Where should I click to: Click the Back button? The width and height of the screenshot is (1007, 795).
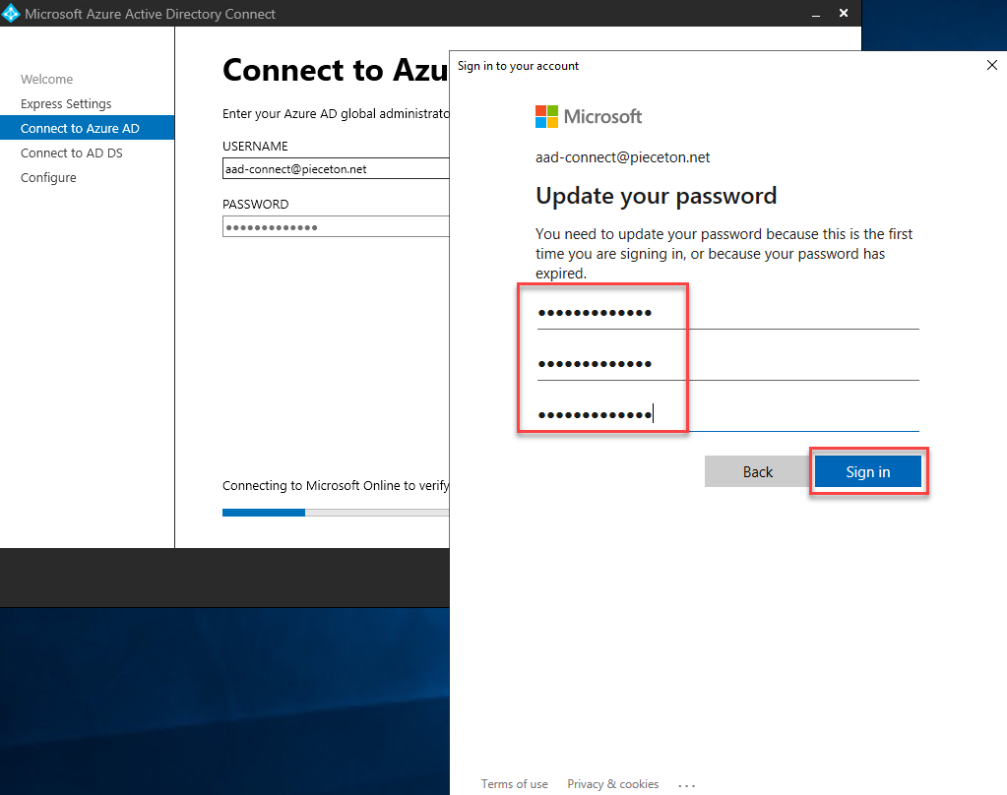[758, 472]
